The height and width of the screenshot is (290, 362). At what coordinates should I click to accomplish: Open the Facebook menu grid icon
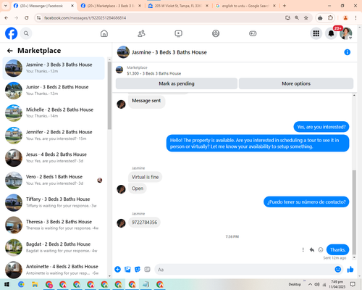pyautogui.click(x=316, y=33)
